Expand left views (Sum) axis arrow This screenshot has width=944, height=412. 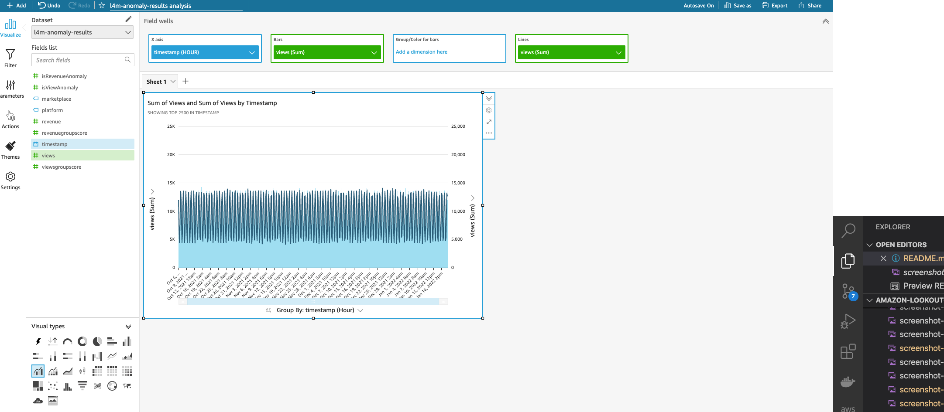[152, 191]
